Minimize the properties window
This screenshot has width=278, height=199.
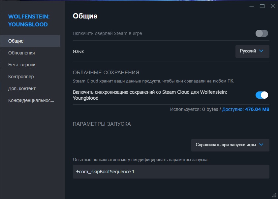[x=252, y=6]
